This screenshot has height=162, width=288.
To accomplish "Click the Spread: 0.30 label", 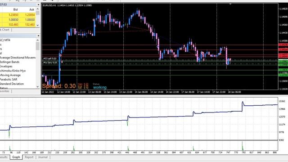I will [x=59, y=86].
